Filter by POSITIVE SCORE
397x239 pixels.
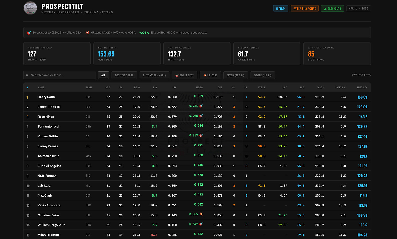coord(124,75)
